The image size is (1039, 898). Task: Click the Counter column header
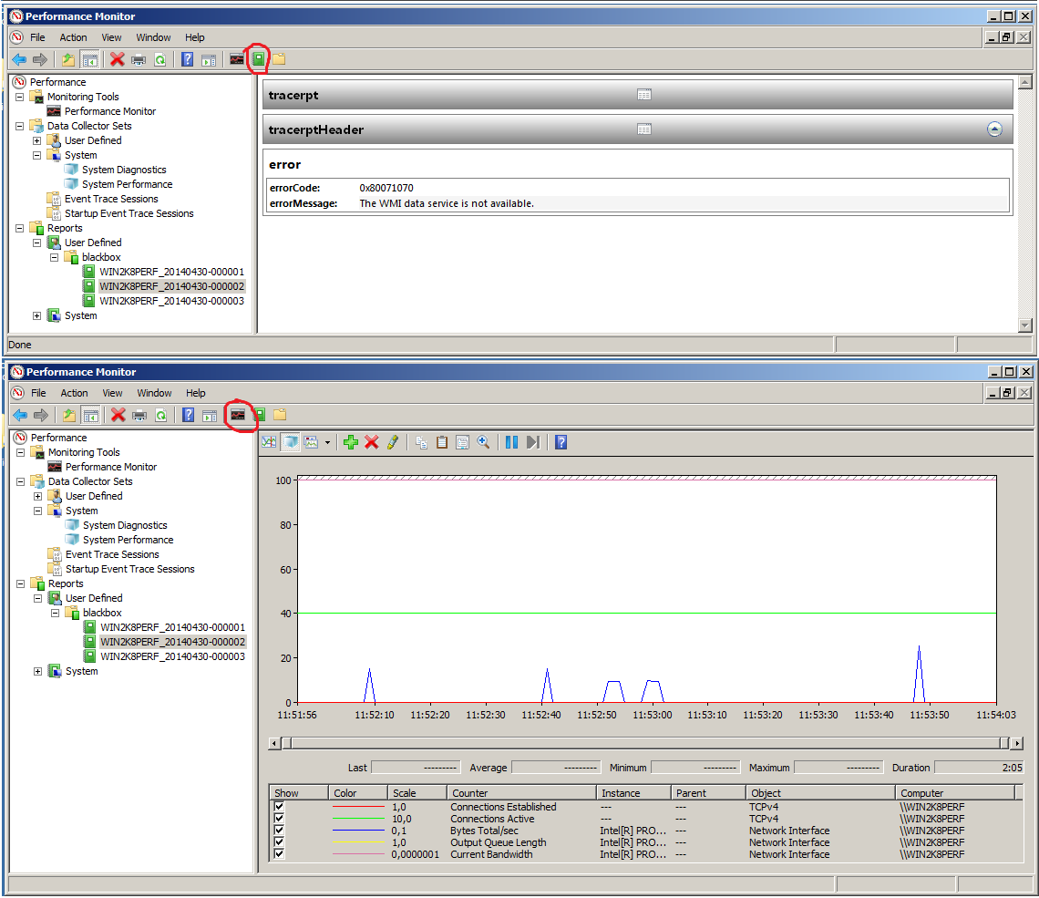point(521,792)
